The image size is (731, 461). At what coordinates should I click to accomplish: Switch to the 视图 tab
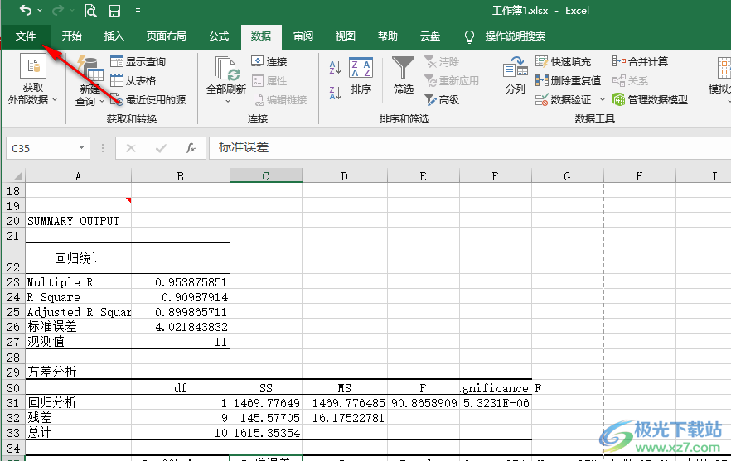pos(346,36)
